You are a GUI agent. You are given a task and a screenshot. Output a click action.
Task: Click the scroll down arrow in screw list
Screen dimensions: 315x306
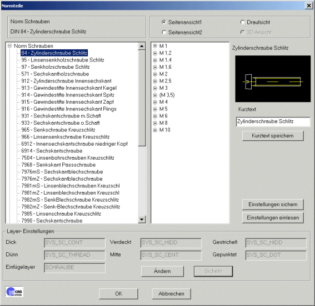coord(142,220)
